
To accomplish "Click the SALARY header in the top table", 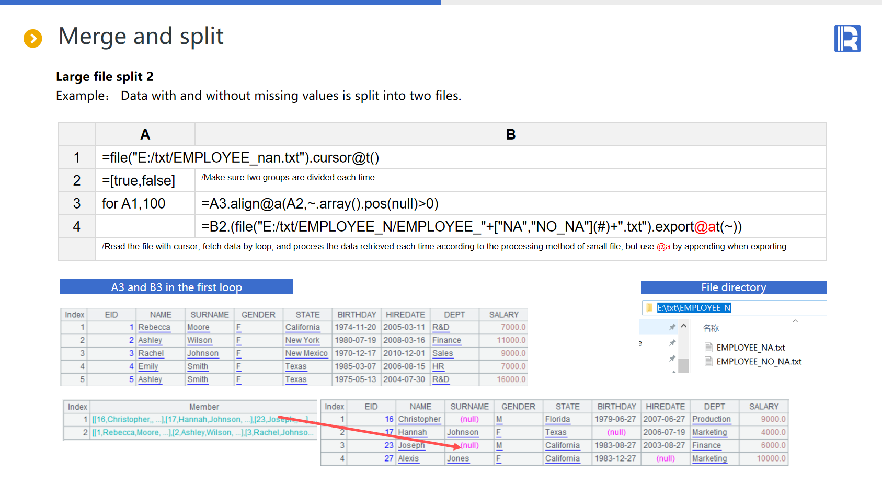I will click(x=503, y=315).
